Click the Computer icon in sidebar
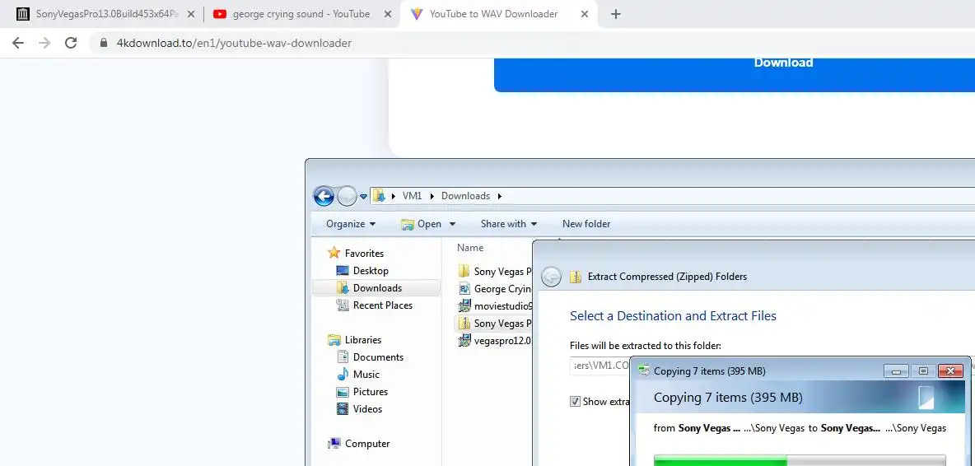This screenshot has width=975, height=466. pos(334,444)
